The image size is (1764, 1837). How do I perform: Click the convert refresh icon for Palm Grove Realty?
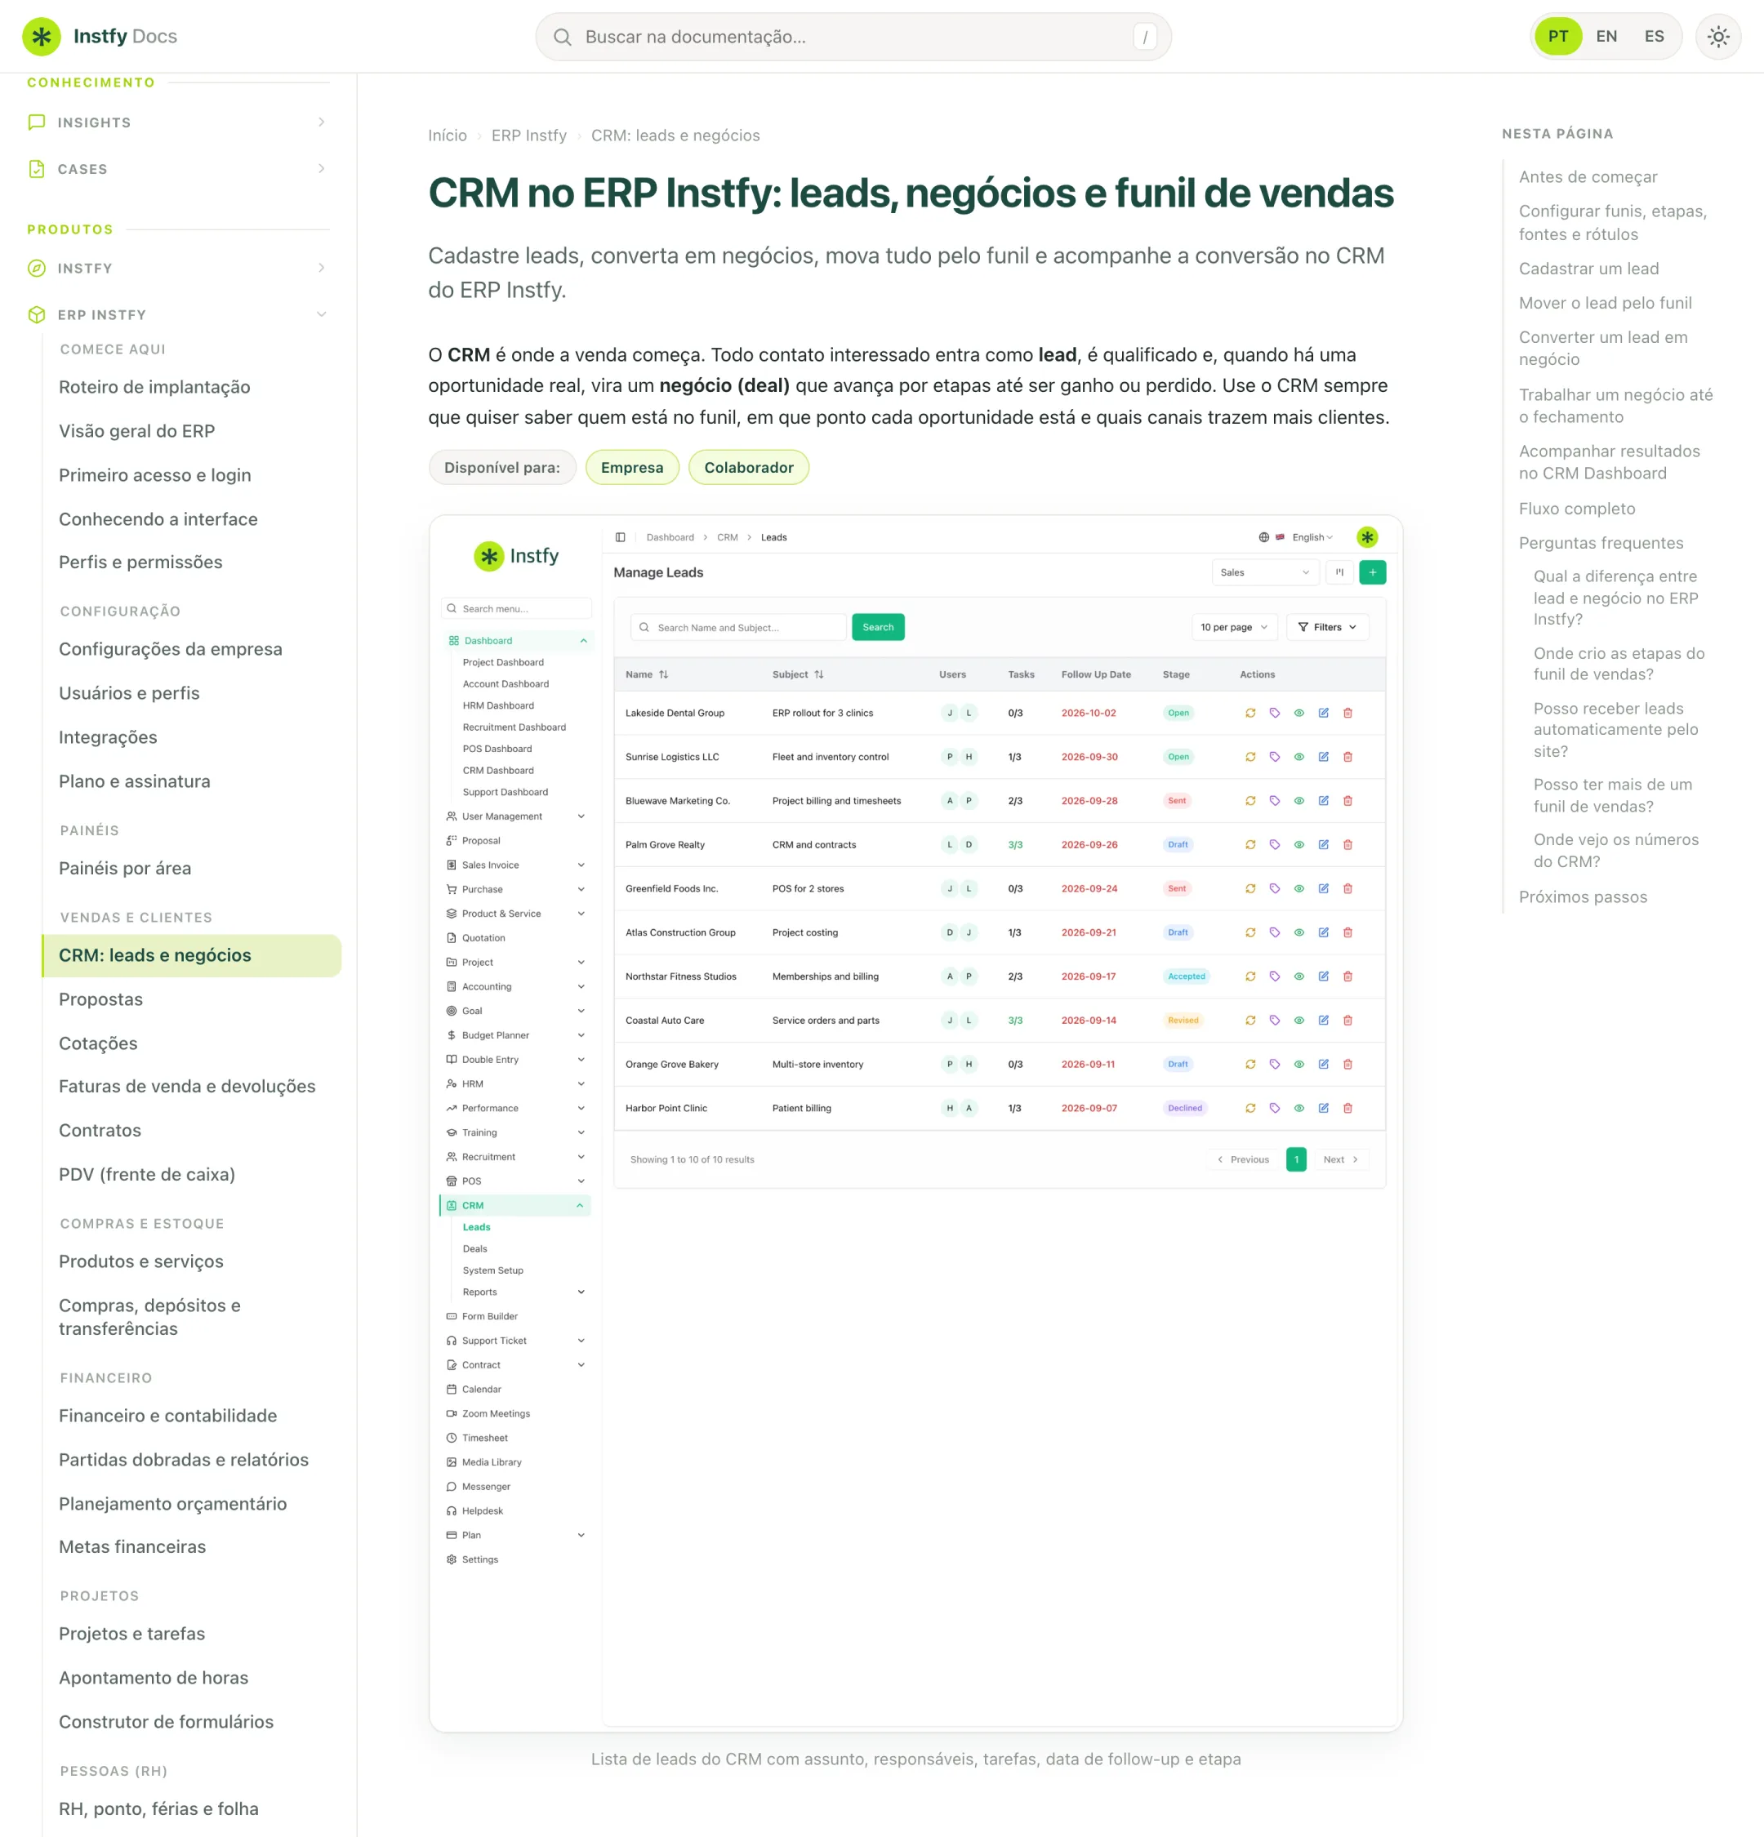click(1250, 844)
